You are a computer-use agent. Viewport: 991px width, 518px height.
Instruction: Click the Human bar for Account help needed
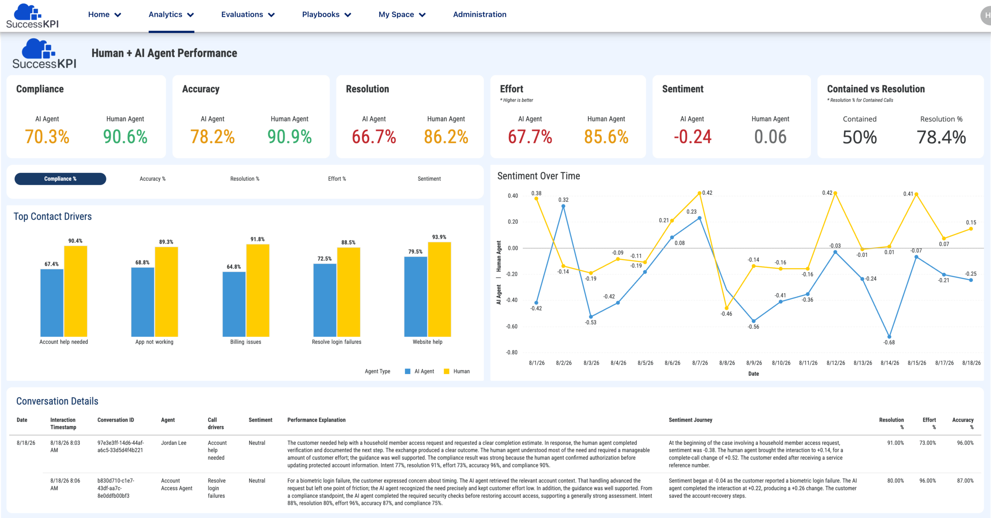(x=75, y=291)
